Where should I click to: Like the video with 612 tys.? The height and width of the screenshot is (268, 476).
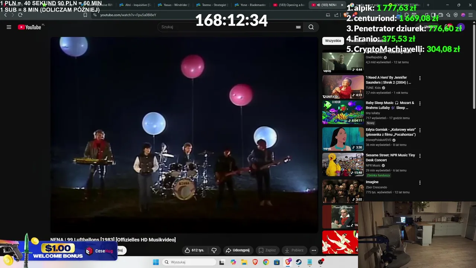pos(194,250)
